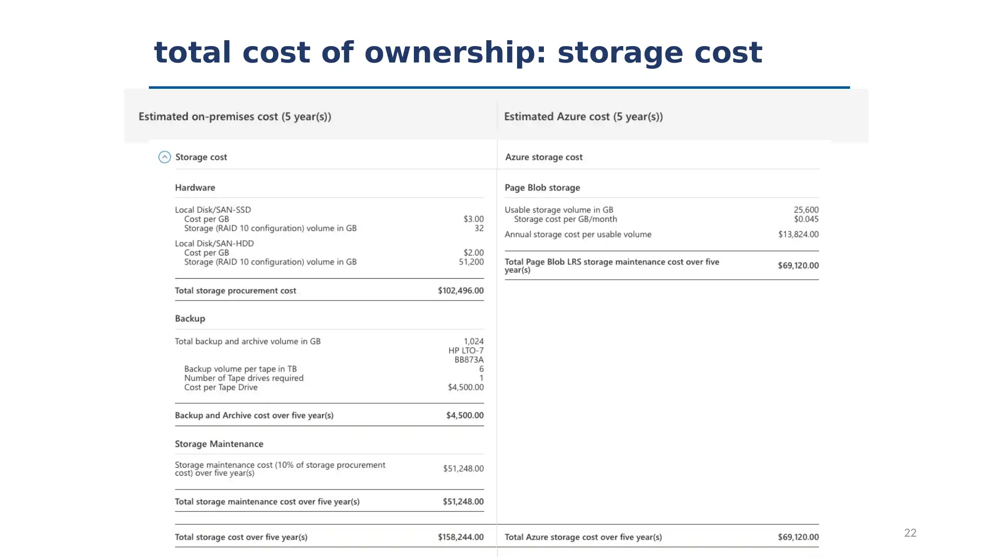Click the slide title 'total cost of ownership: storage cost'
993x558 pixels.
tap(458, 53)
